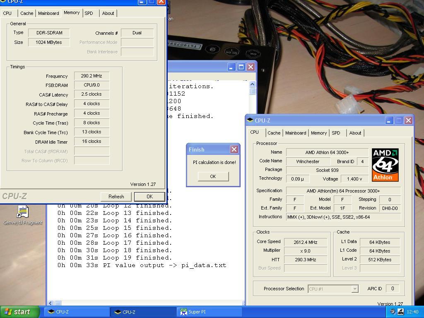Viewport: 424px width, 318px height.
Task: Click the white square tray icon beside the clock
Action: 401,312
